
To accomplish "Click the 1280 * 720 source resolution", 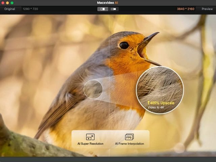I will pos(30,9).
